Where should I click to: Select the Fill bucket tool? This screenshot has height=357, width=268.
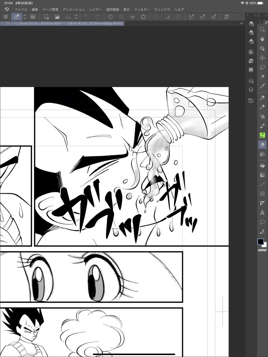262,166
